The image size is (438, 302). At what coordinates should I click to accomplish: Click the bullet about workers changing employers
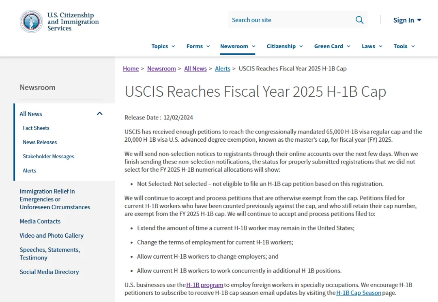click(208, 257)
